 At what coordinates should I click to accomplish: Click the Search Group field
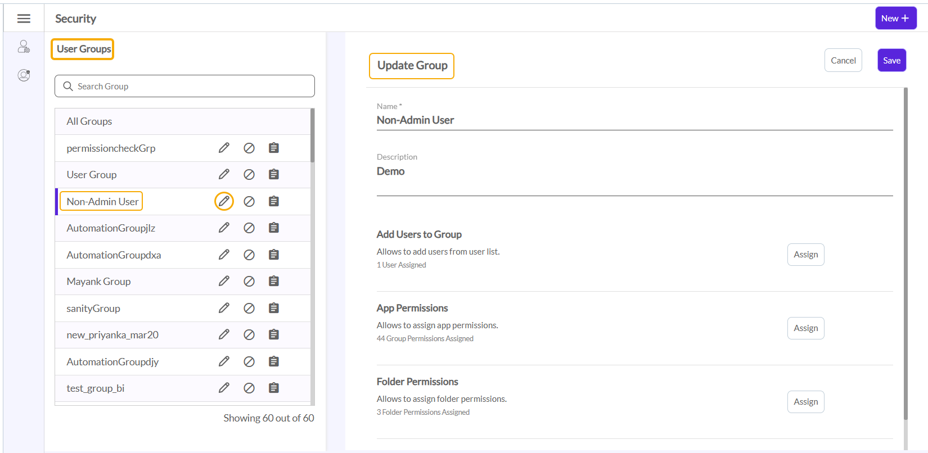[184, 87]
